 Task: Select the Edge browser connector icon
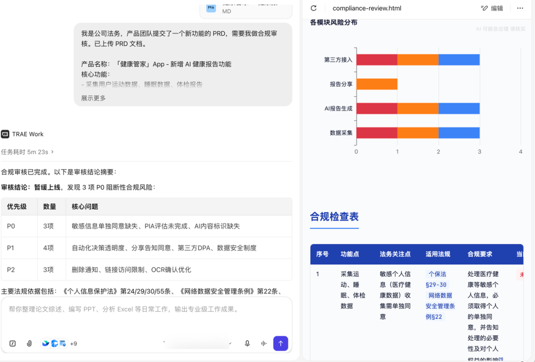click(54, 344)
